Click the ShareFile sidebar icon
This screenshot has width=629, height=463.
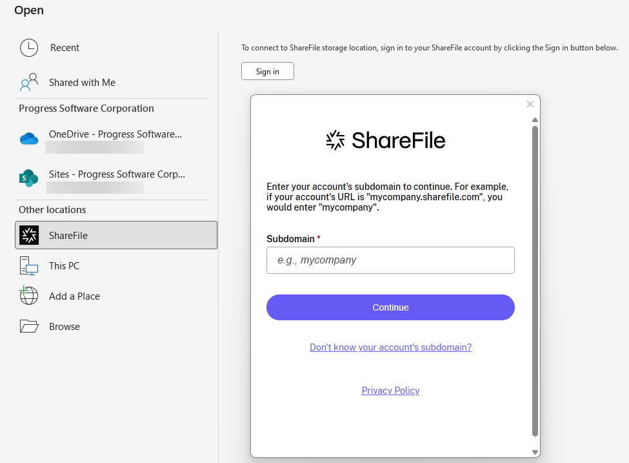[29, 235]
